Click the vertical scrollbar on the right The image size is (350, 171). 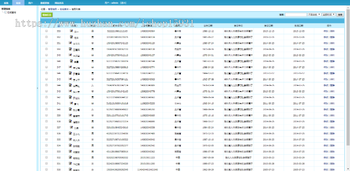click(x=348, y=78)
